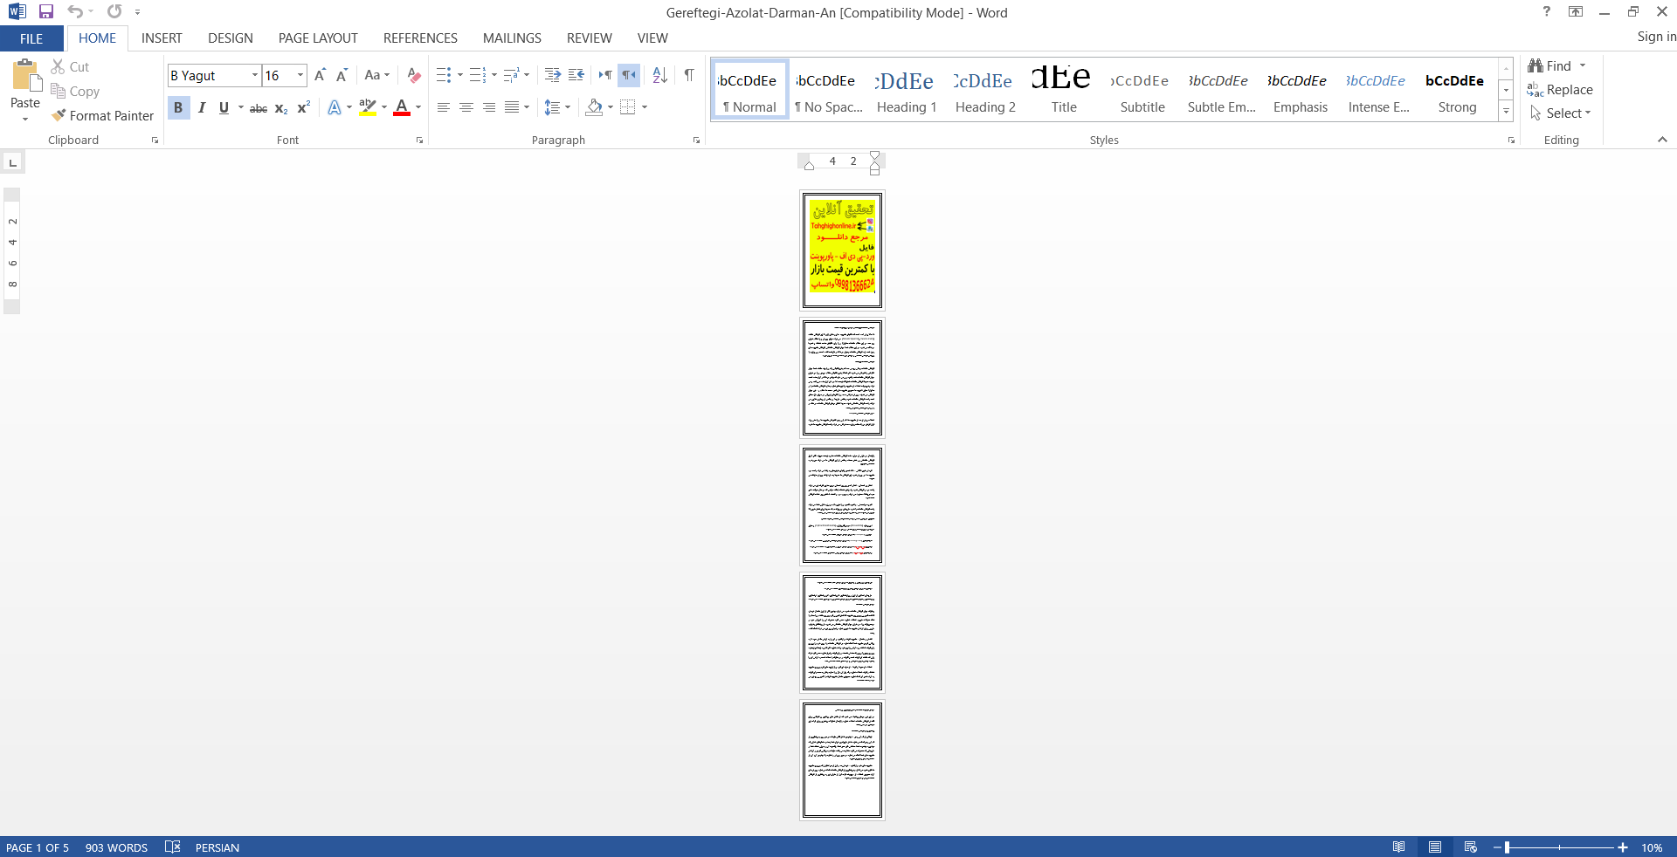Open the page 2 thumbnail
The height and width of the screenshot is (857, 1677).
(843, 378)
